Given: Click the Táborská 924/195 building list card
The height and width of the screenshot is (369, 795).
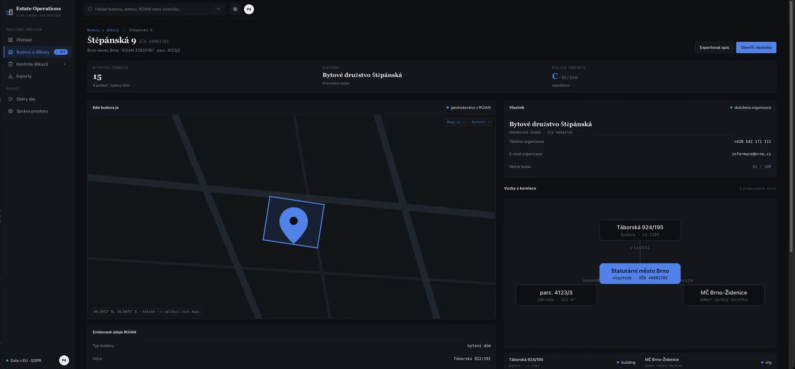Looking at the screenshot, I should pos(572,362).
